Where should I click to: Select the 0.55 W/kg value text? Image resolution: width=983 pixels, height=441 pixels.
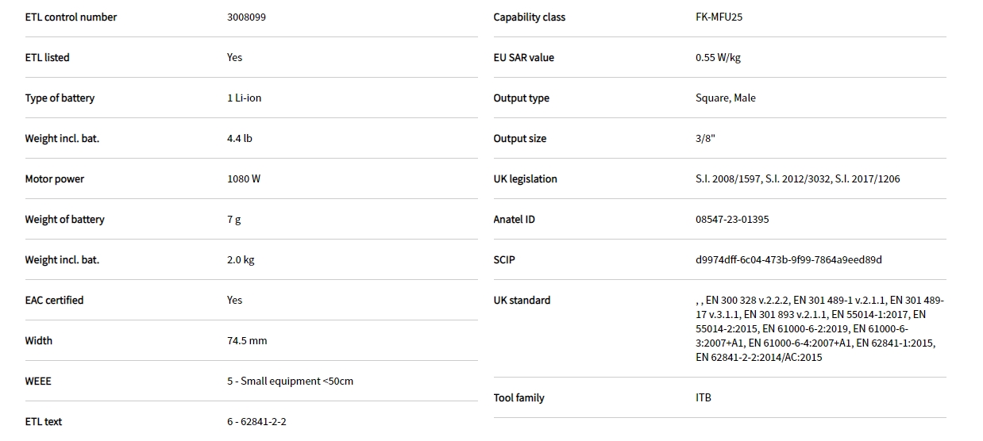point(718,58)
